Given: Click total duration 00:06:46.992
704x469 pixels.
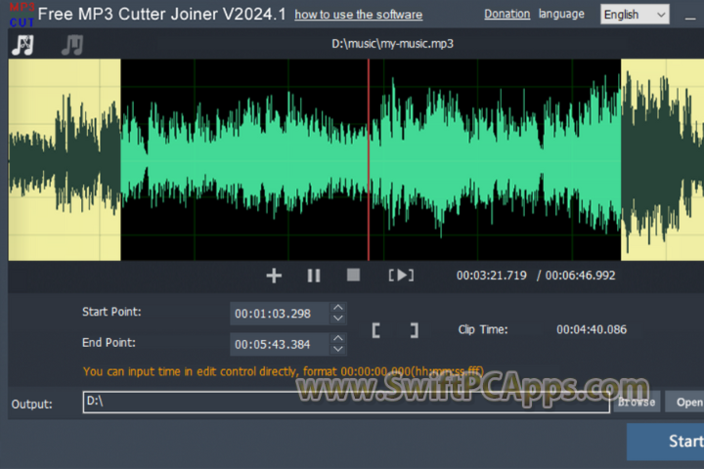Looking at the screenshot, I should pyautogui.click(x=580, y=276).
